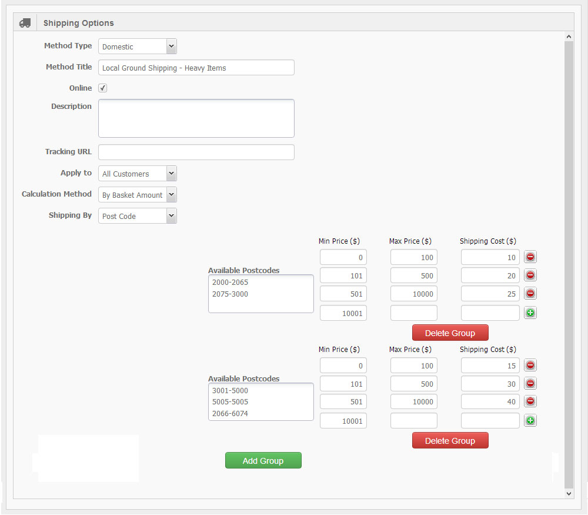Click the Method Title field

click(196, 68)
